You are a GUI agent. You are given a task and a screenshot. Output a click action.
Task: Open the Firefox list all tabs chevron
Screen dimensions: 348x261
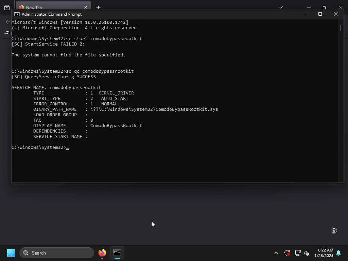pyautogui.click(x=280, y=7)
